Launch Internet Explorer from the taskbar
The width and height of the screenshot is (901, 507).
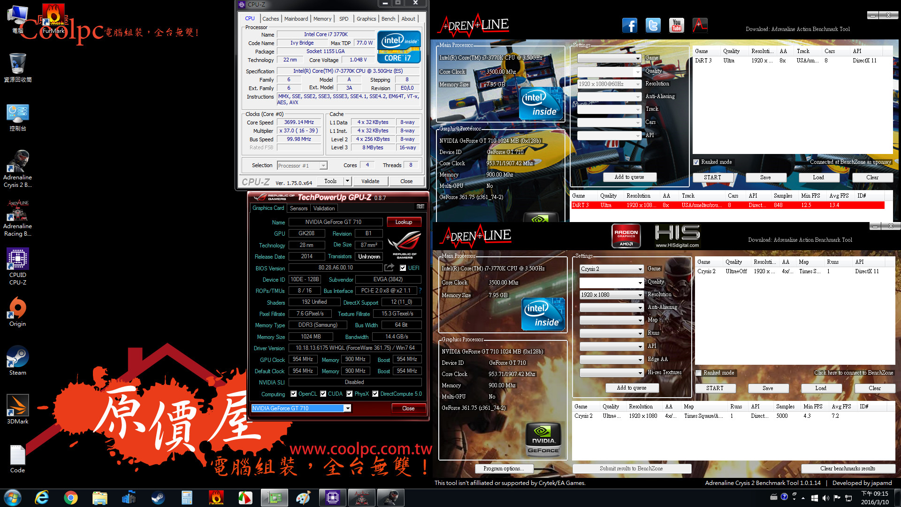point(42,498)
